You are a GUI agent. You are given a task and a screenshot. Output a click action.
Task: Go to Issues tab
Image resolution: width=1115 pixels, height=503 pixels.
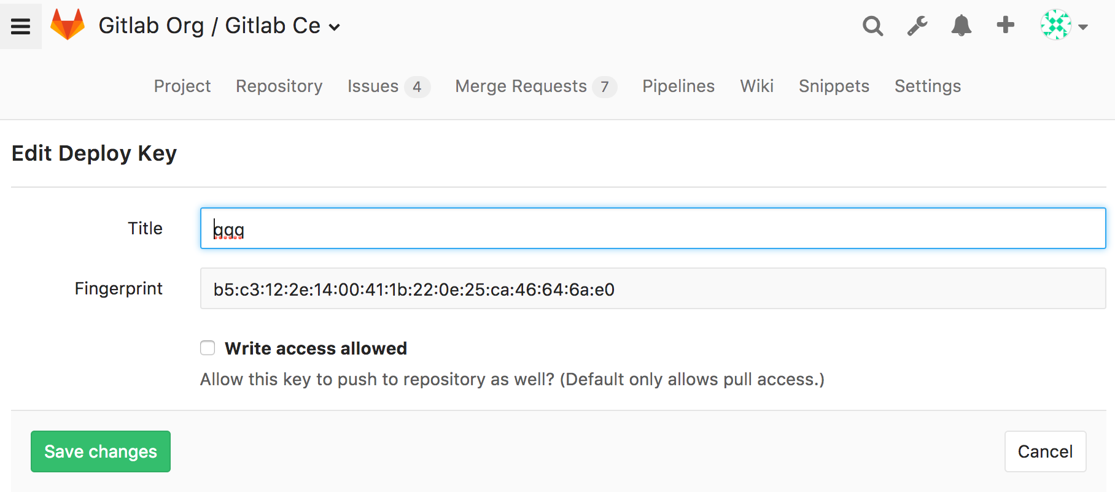(389, 86)
